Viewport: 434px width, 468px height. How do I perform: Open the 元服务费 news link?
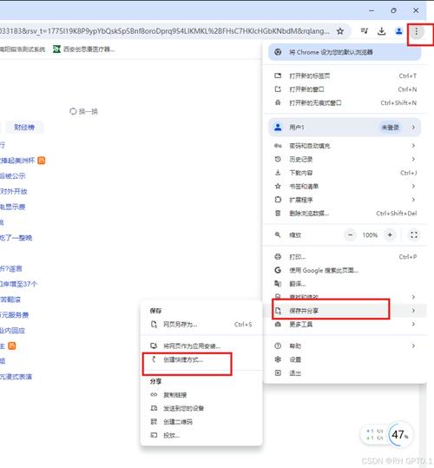14,315
